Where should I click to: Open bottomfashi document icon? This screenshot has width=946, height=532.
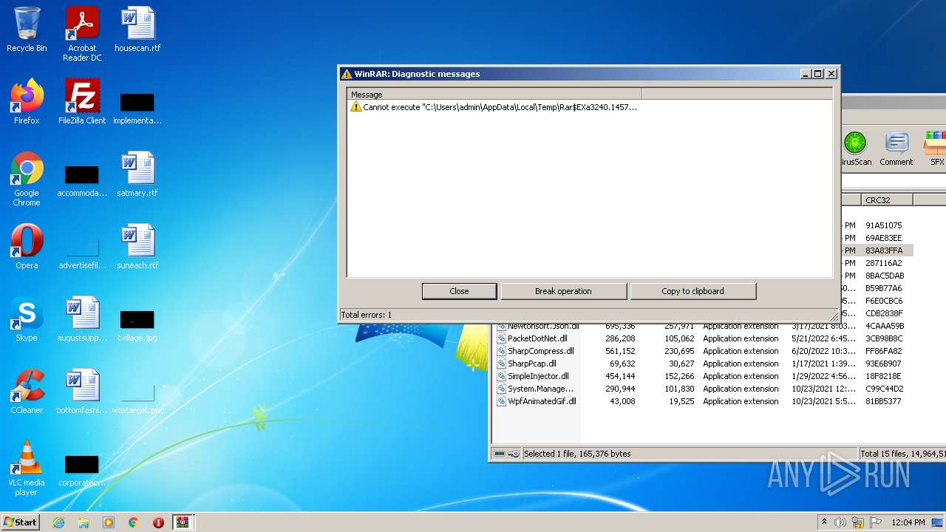(82, 392)
